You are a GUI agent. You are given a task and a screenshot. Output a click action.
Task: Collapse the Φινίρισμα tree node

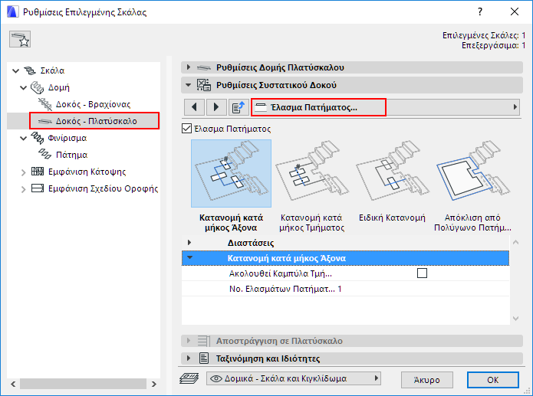[24, 138]
